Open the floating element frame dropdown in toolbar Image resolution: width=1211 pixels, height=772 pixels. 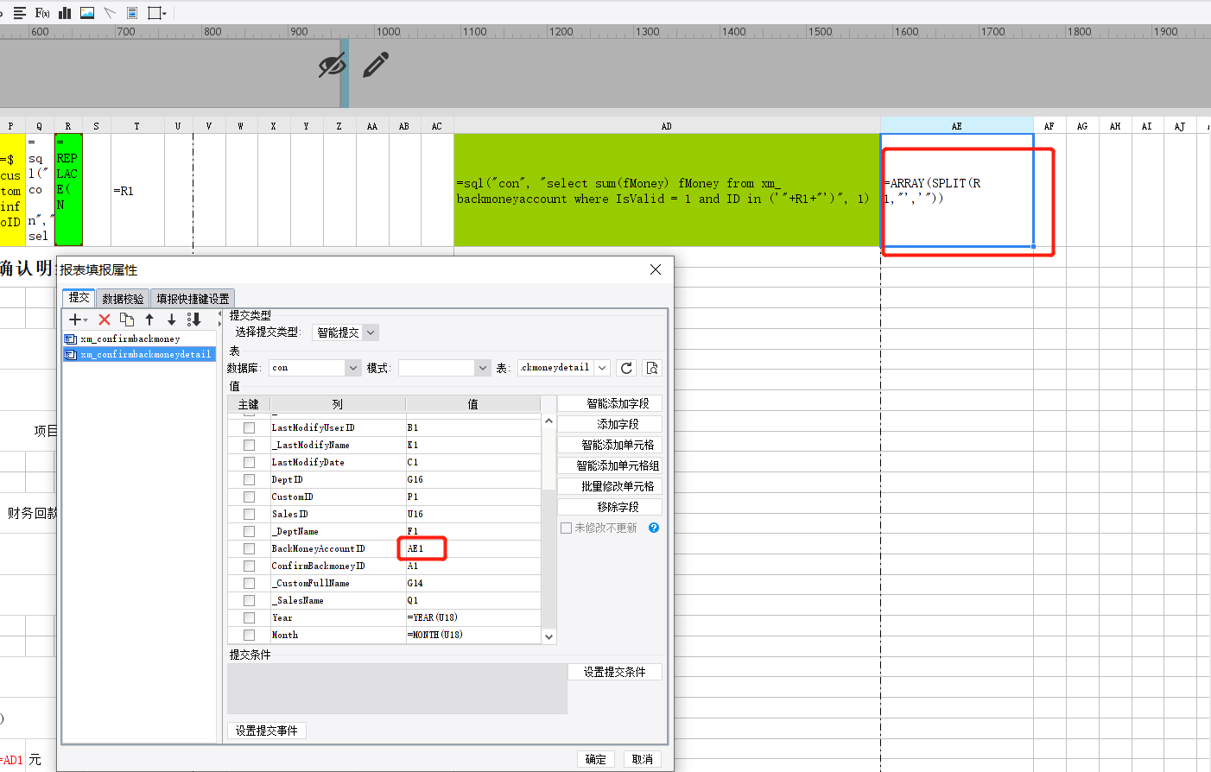157,13
